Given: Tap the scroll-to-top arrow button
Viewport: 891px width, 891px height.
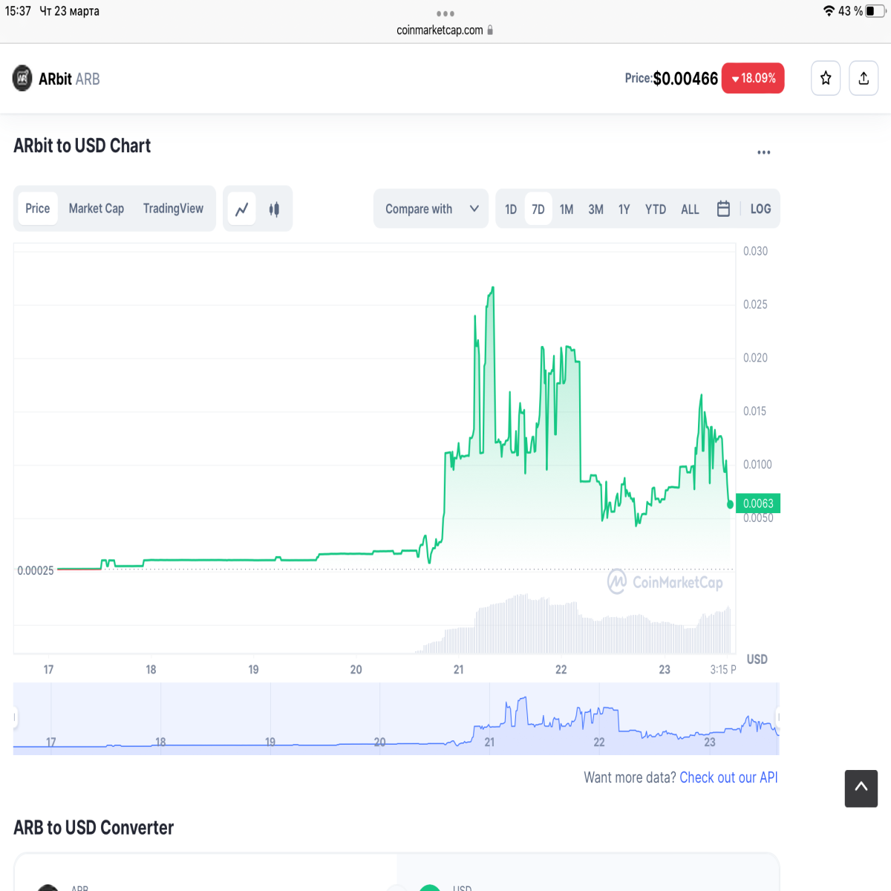Looking at the screenshot, I should click(x=861, y=789).
